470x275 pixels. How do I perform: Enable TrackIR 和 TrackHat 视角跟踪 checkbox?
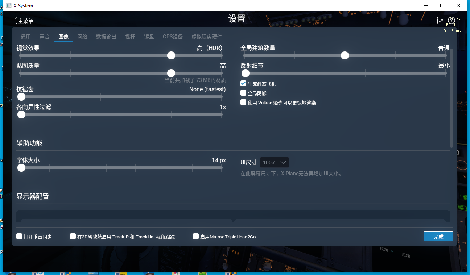pos(73,236)
